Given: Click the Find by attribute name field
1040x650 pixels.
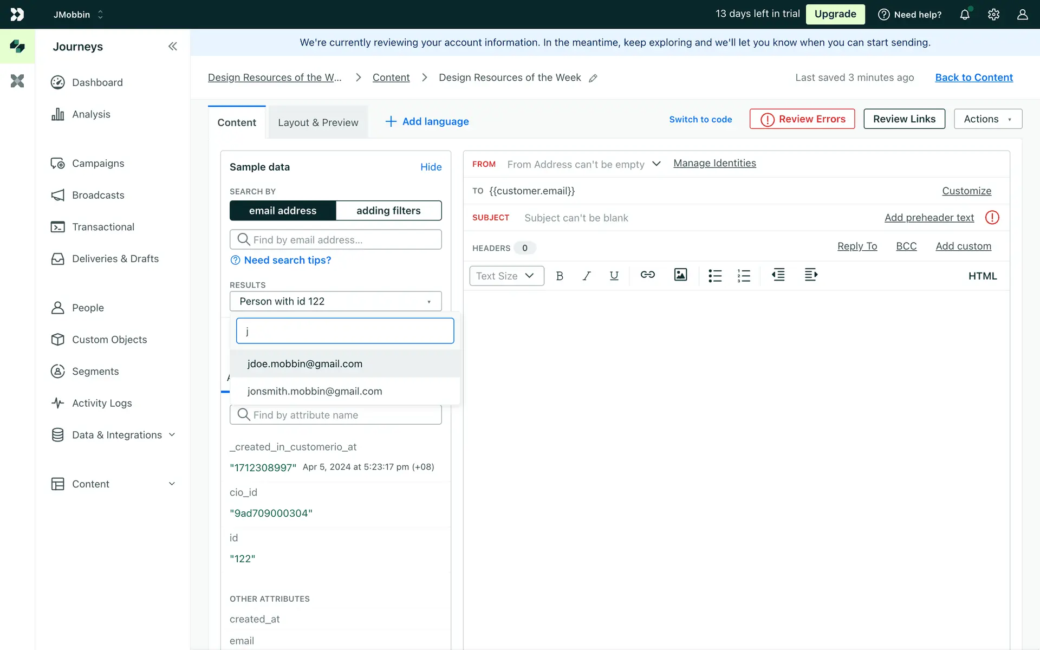Looking at the screenshot, I should click(336, 415).
